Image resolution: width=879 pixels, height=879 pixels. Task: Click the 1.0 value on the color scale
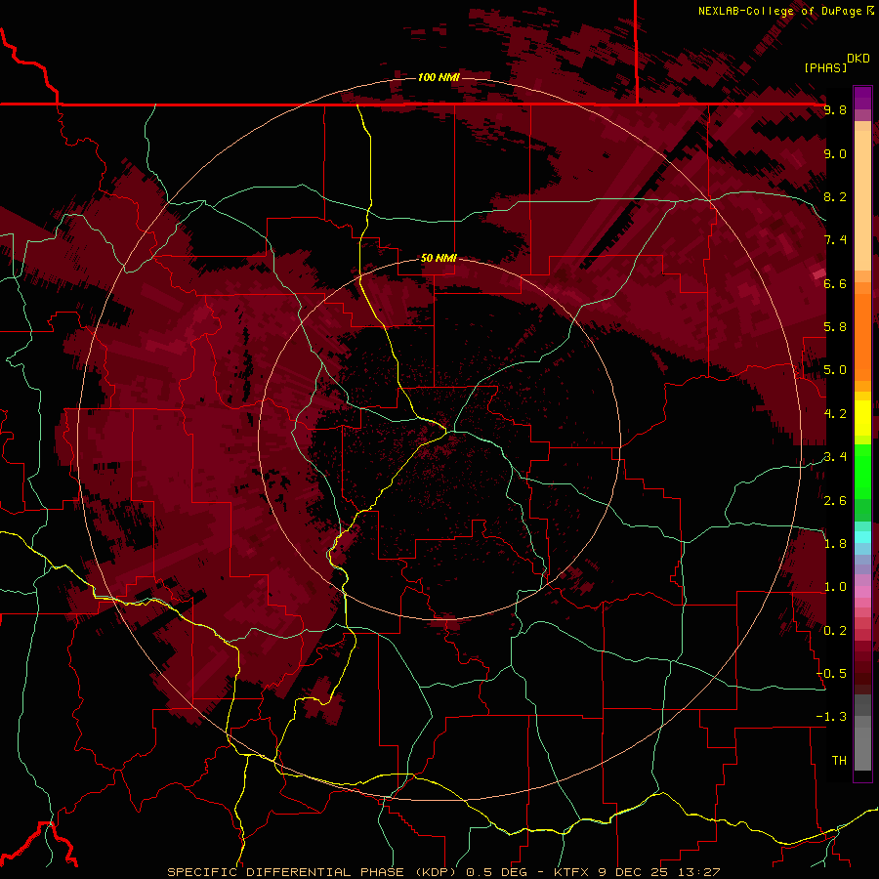[835, 587]
